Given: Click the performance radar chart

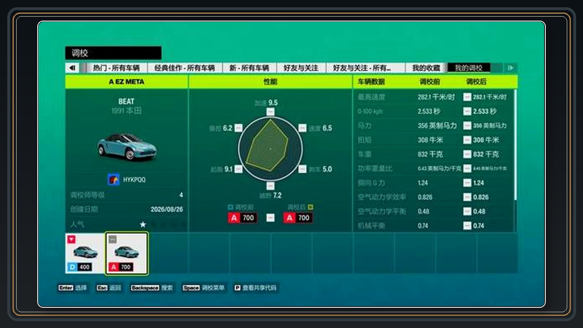Looking at the screenshot, I should click(x=270, y=149).
